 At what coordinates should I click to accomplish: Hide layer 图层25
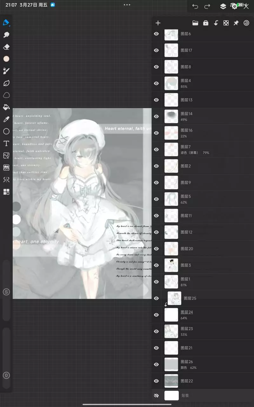pos(156,298)
